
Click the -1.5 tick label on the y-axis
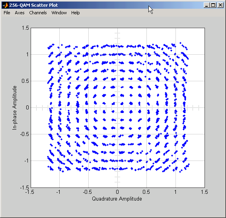[x=25, y=187]
